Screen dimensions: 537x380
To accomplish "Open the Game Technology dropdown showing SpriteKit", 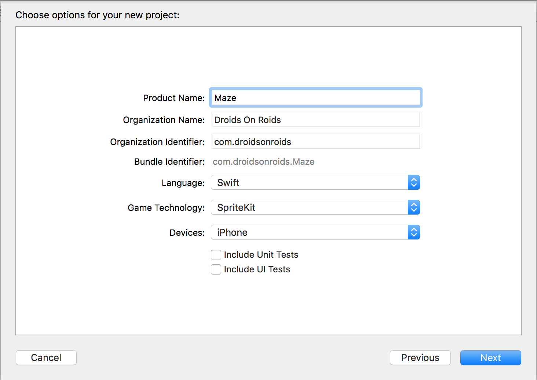I will tap(315, 207).
